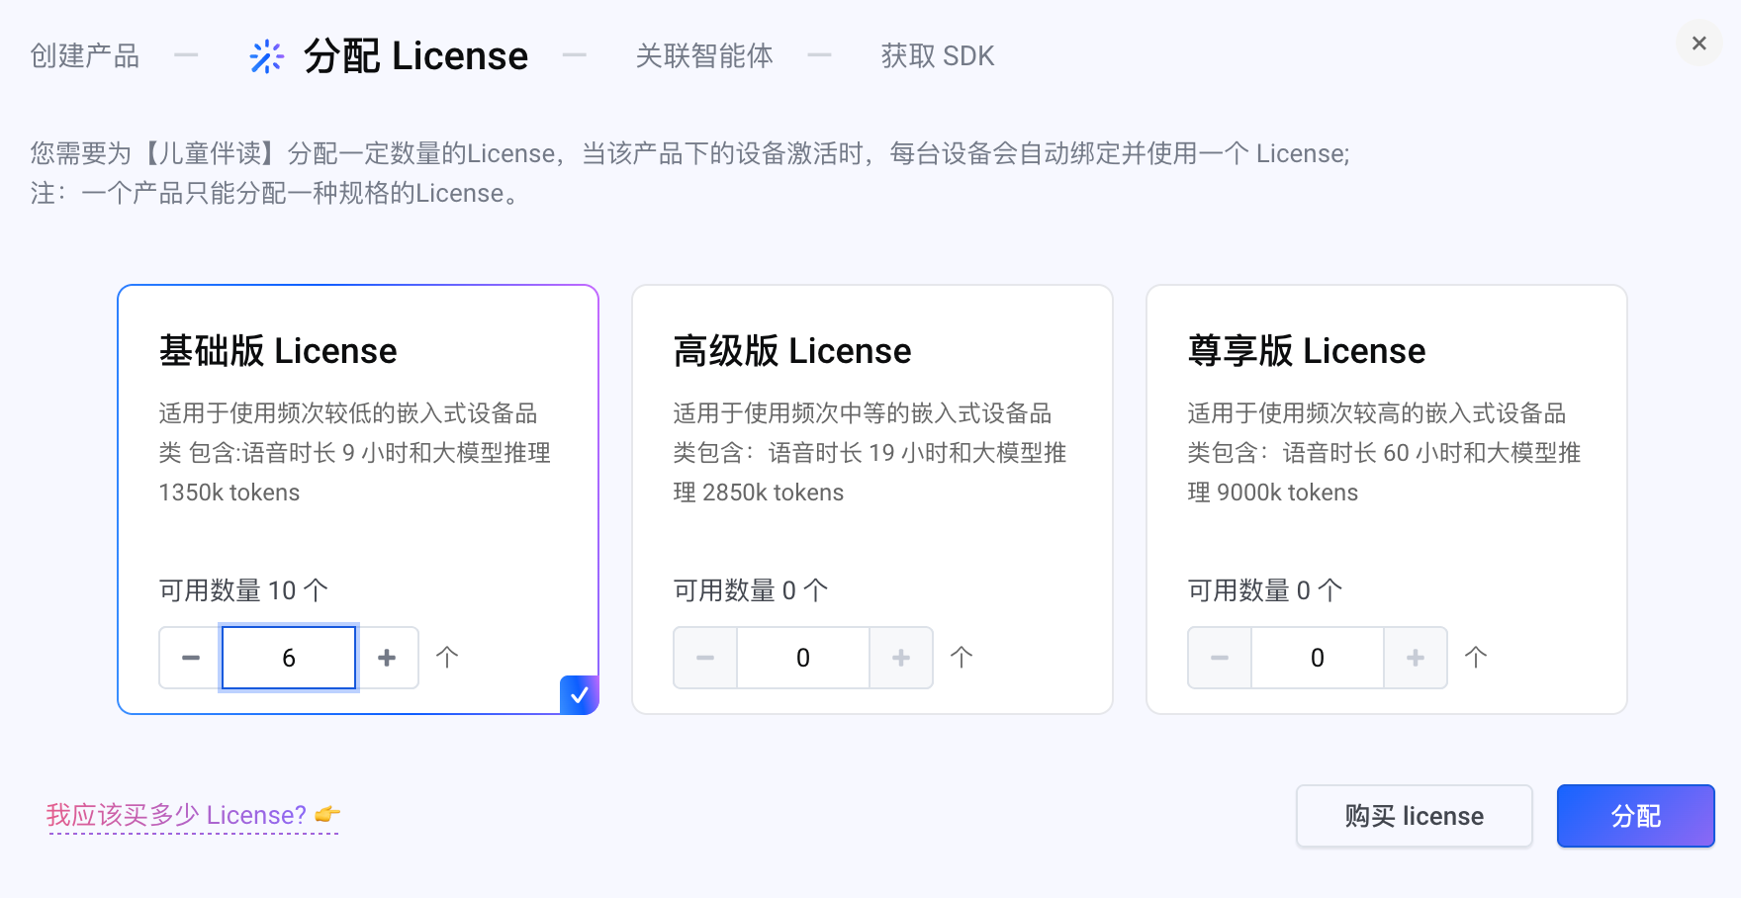
Task: Click the blue 分配 button
Action: (x=1635, y=816)
